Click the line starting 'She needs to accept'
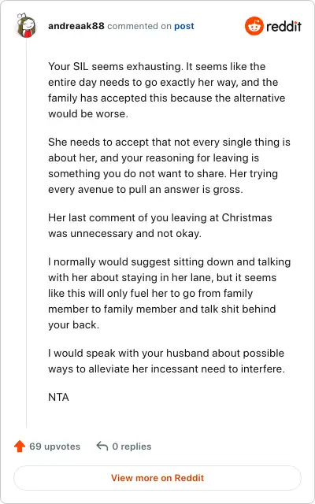 pyautogui.click(x=169, y=142)
